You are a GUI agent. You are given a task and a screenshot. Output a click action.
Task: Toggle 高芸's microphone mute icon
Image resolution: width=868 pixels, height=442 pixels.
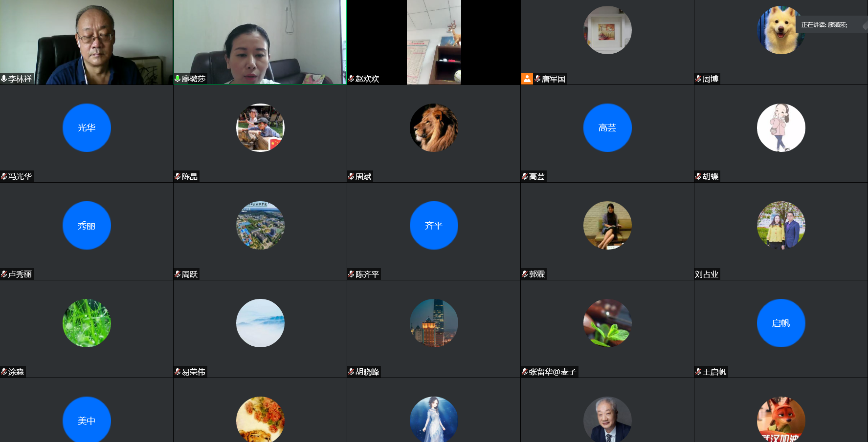524,176
